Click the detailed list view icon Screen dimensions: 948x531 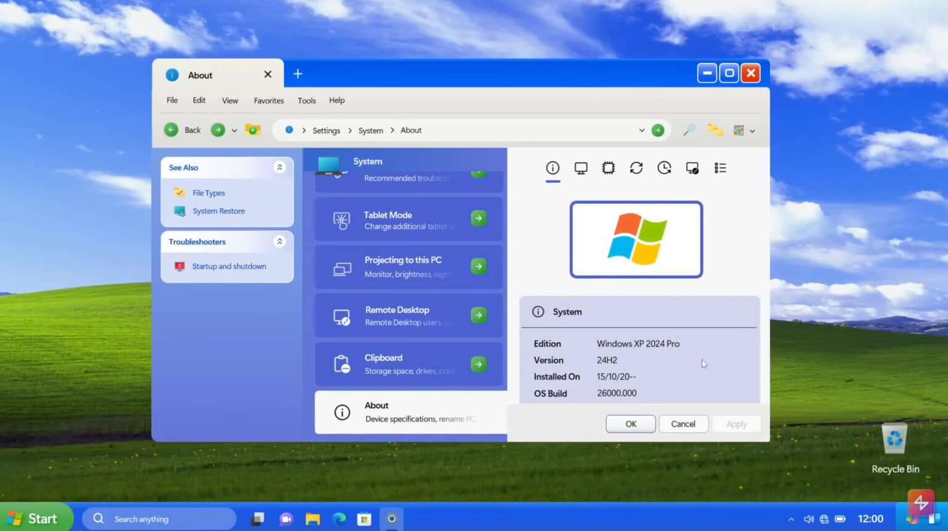pyautogui.click(x=720, y=167)
